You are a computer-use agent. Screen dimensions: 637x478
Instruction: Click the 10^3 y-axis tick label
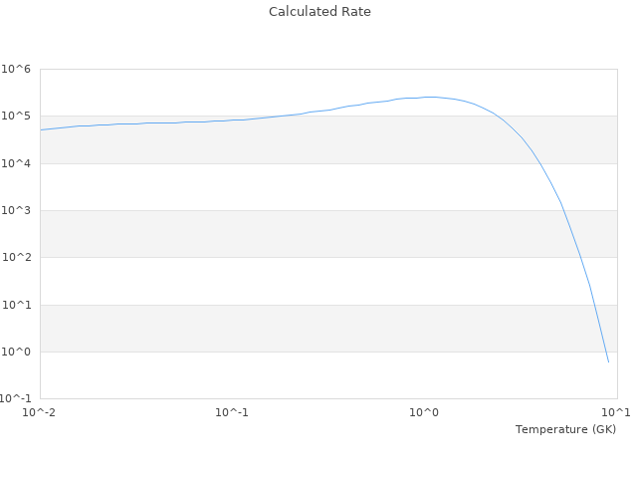click(x=16, y=211)
